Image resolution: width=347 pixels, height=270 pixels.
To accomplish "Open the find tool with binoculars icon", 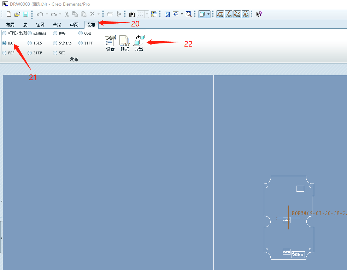I will (132, 14).
